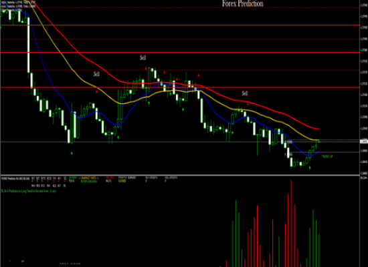Select the tallest red histogram bar

(291, 224)
